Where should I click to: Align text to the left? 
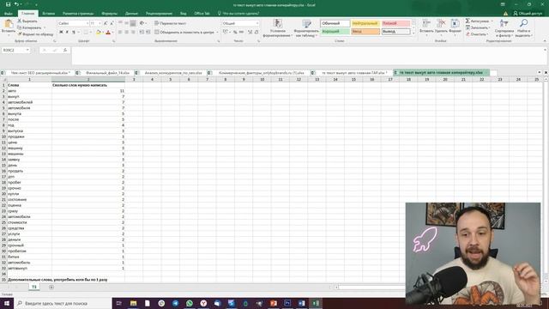click(120, 32)
